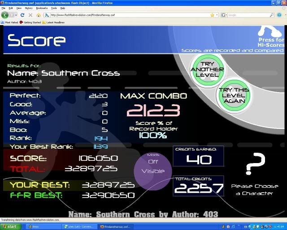The image size is (287, 230).
Task: Go to the home page icon
Action: pos(39,15)
